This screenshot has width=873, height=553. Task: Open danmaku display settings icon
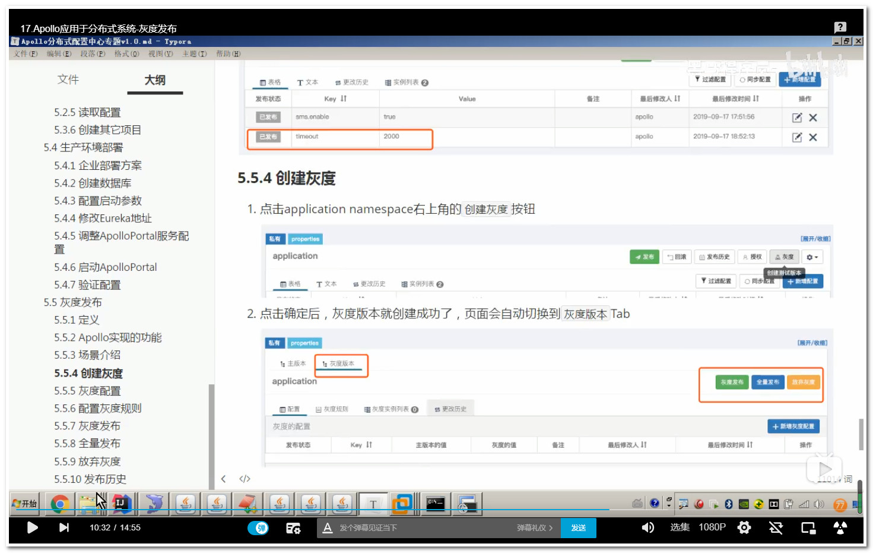pos(293,528)
